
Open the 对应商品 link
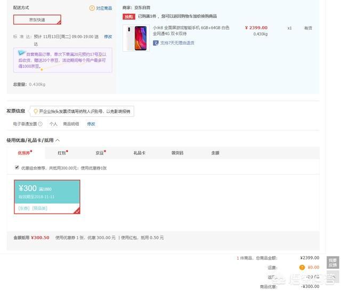(104, 9)
